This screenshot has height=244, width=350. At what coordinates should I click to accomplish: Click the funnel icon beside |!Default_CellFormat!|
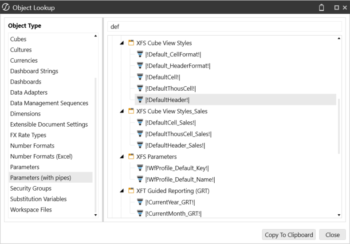coord(140,54)
